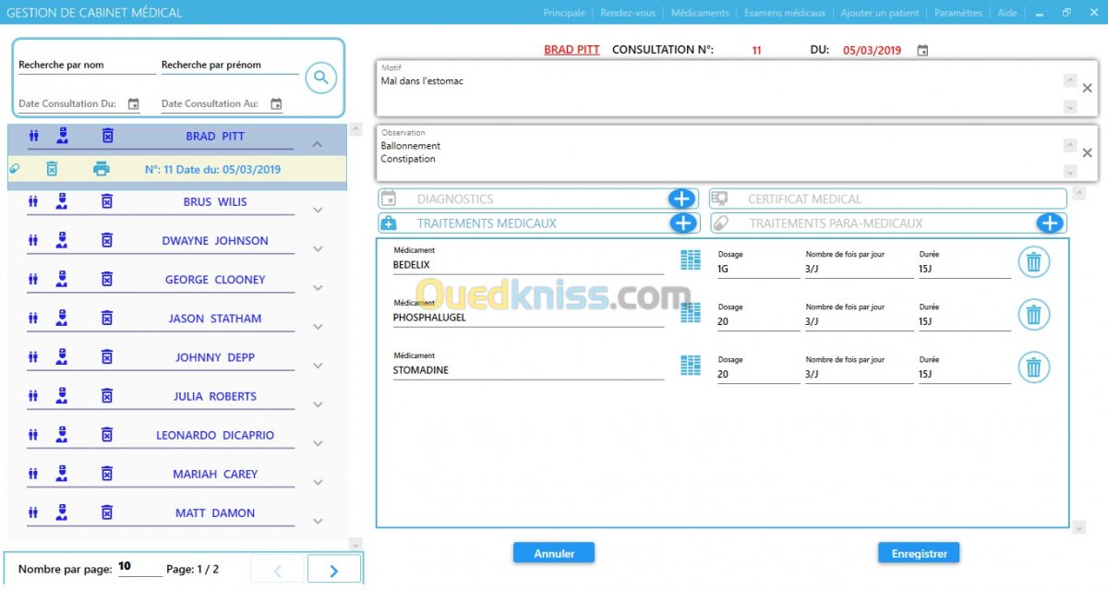Print consultation N° 11
This screenshot has width=1108, height=590.
coord(102,169)
